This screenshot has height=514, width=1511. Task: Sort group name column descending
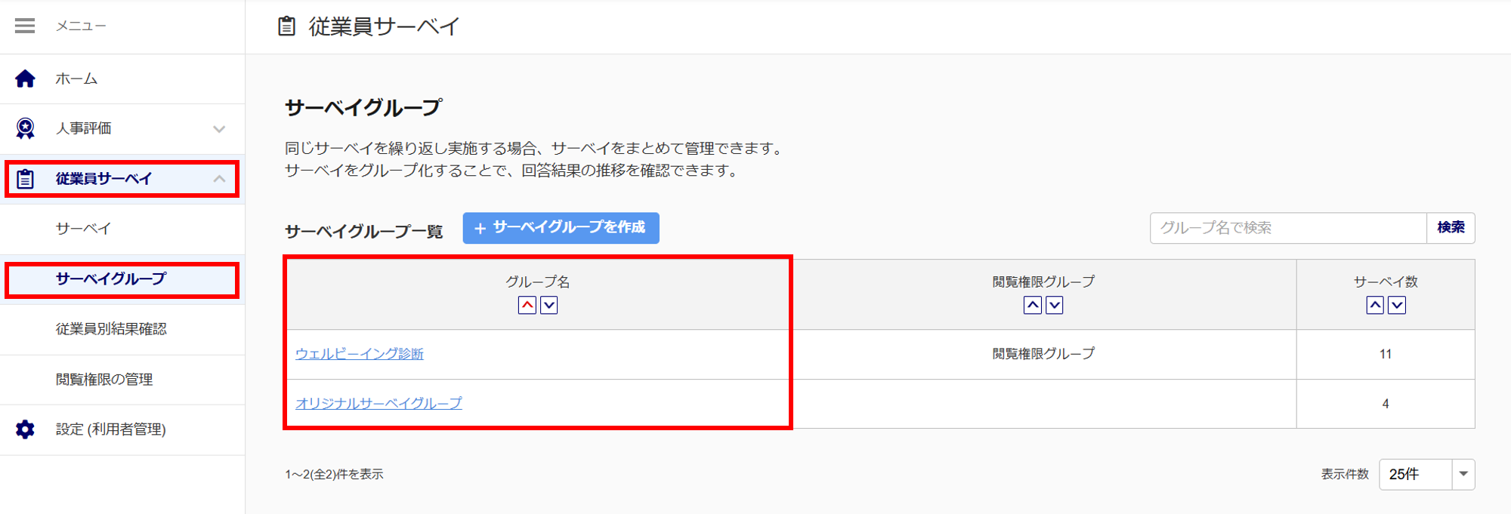549,305
